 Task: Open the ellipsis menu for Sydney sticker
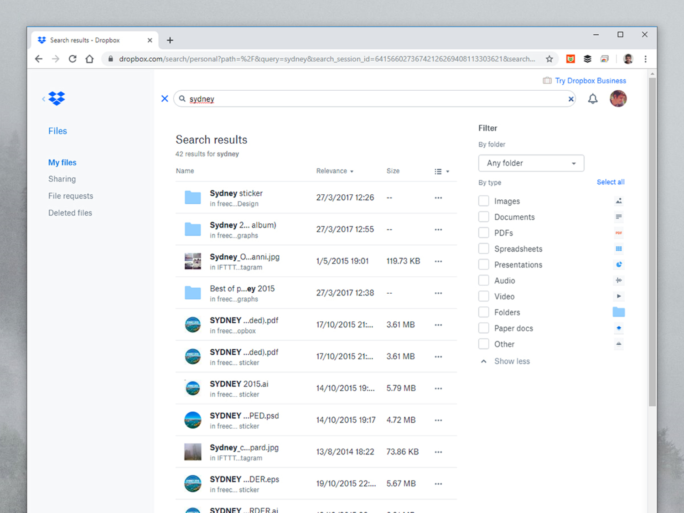(438, 197)
